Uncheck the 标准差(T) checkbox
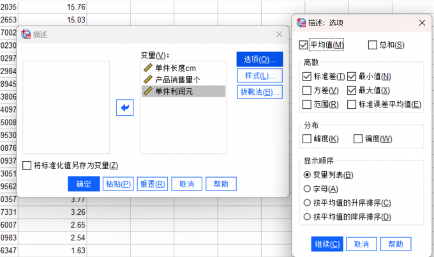434x257 pixels. [307, 77]
